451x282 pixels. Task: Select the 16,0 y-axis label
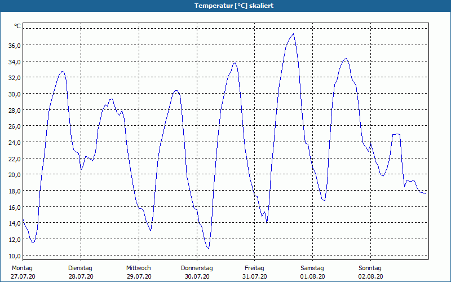tap(15, 207)
